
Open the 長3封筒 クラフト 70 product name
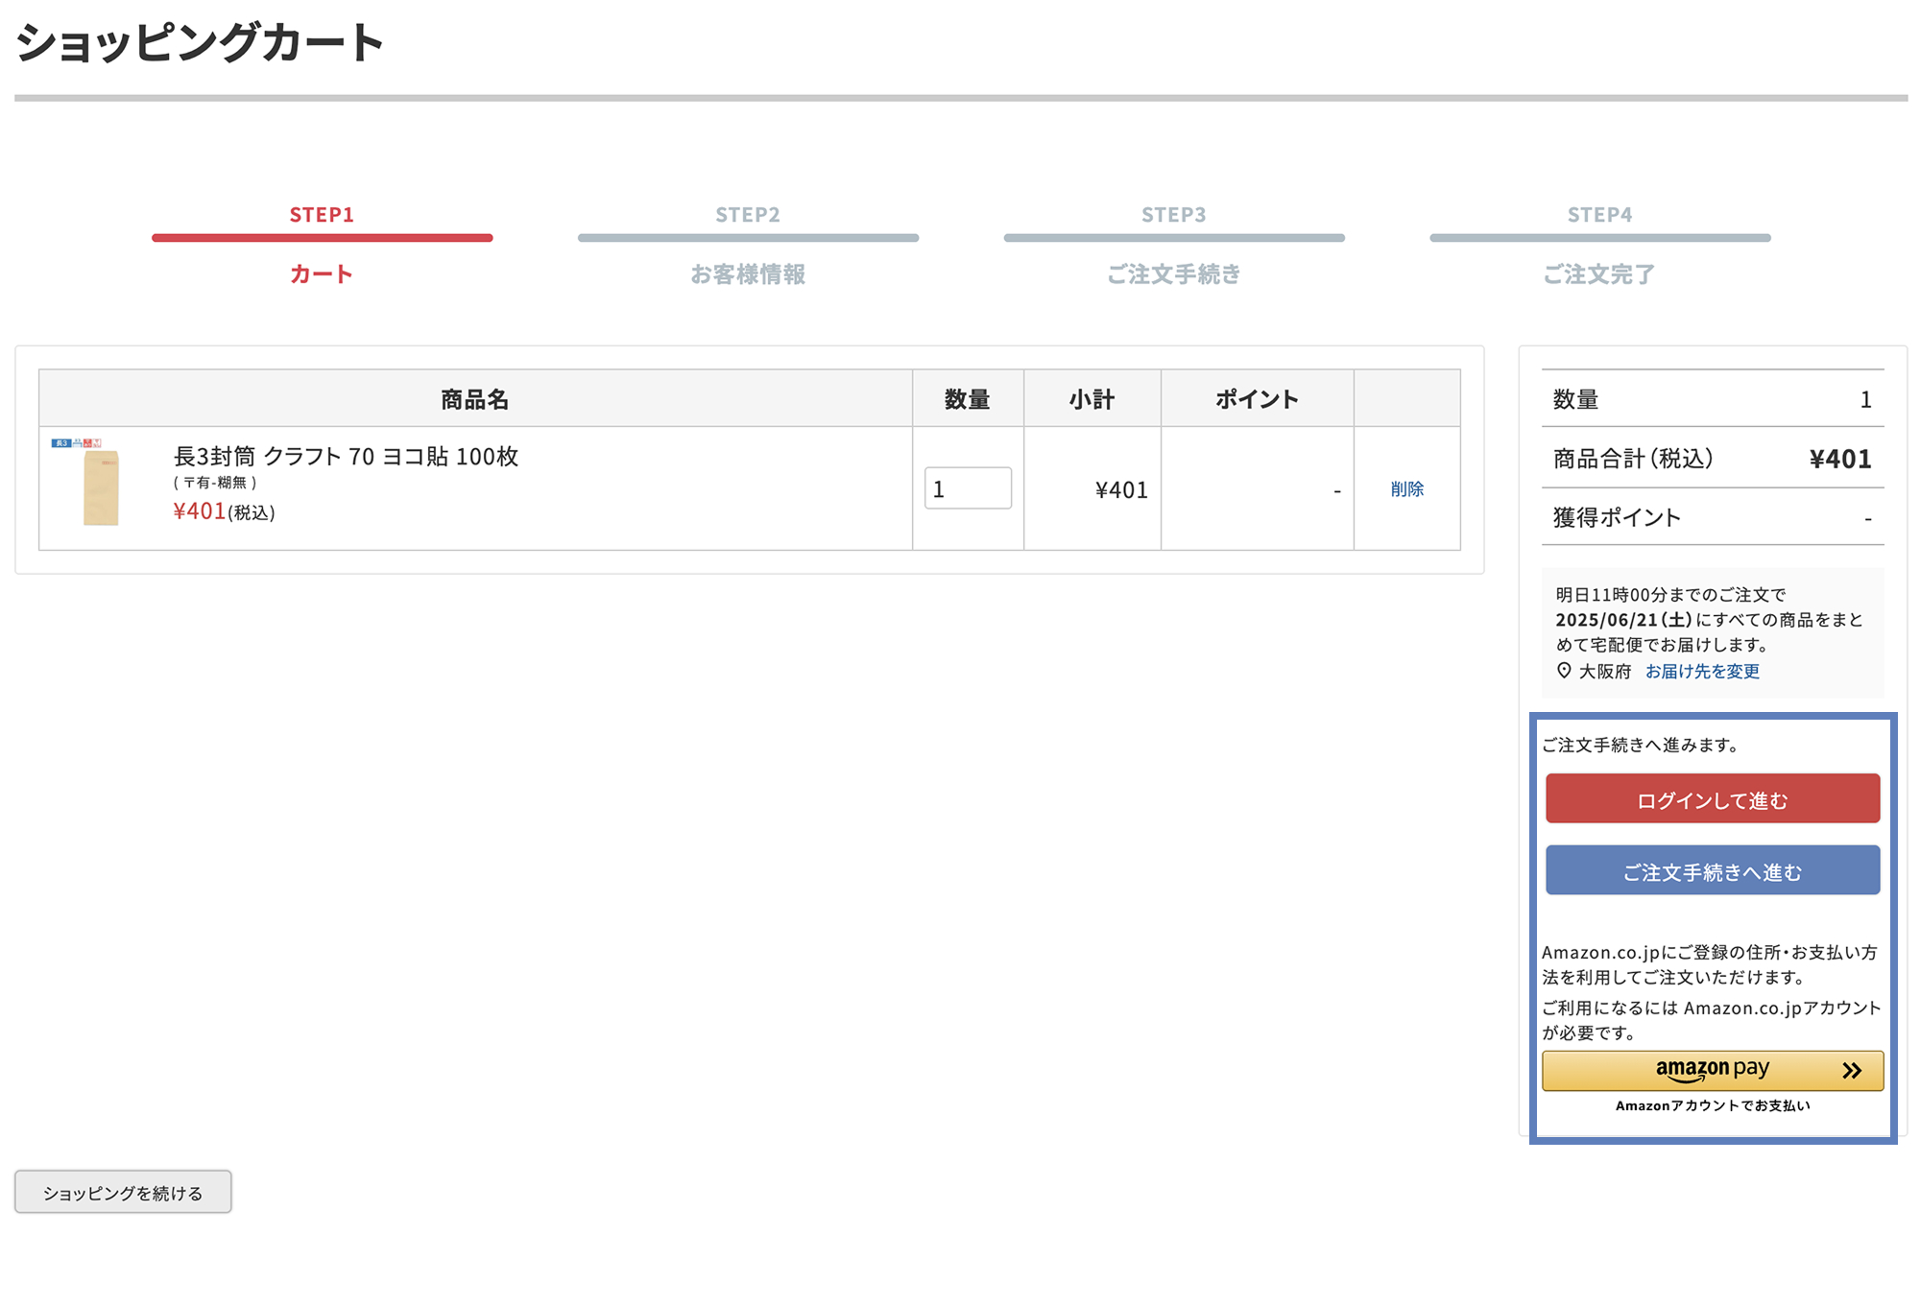pos(346,456)
